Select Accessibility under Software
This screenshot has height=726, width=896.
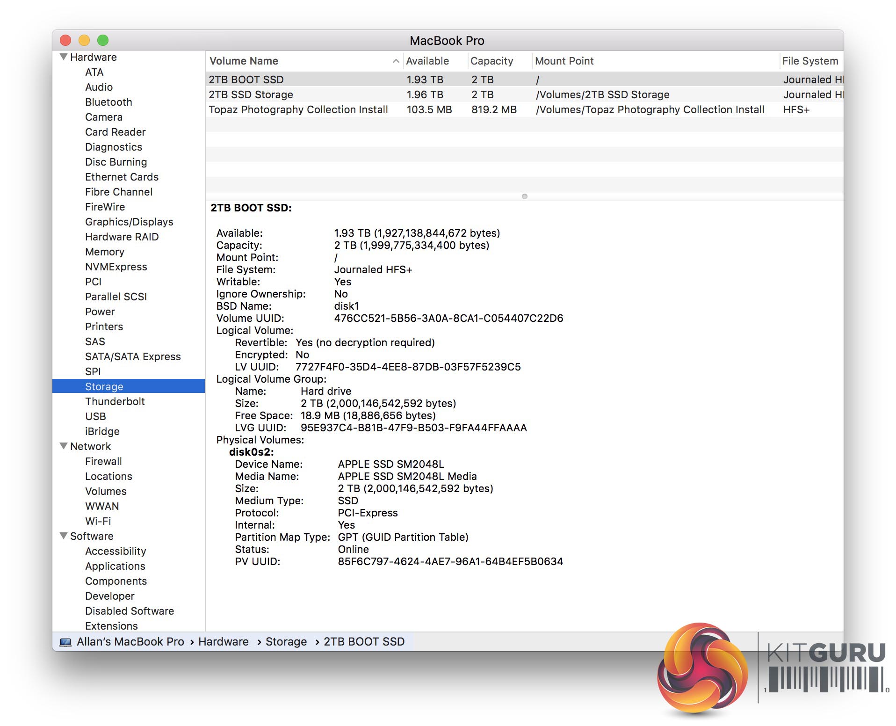116,551
